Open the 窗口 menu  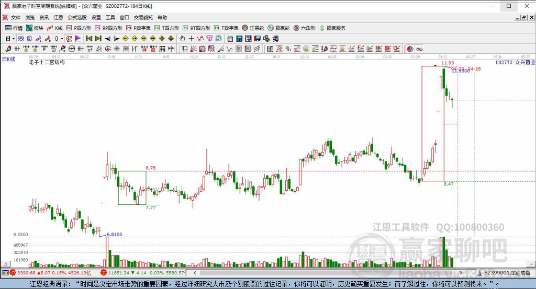coord(125,17)
